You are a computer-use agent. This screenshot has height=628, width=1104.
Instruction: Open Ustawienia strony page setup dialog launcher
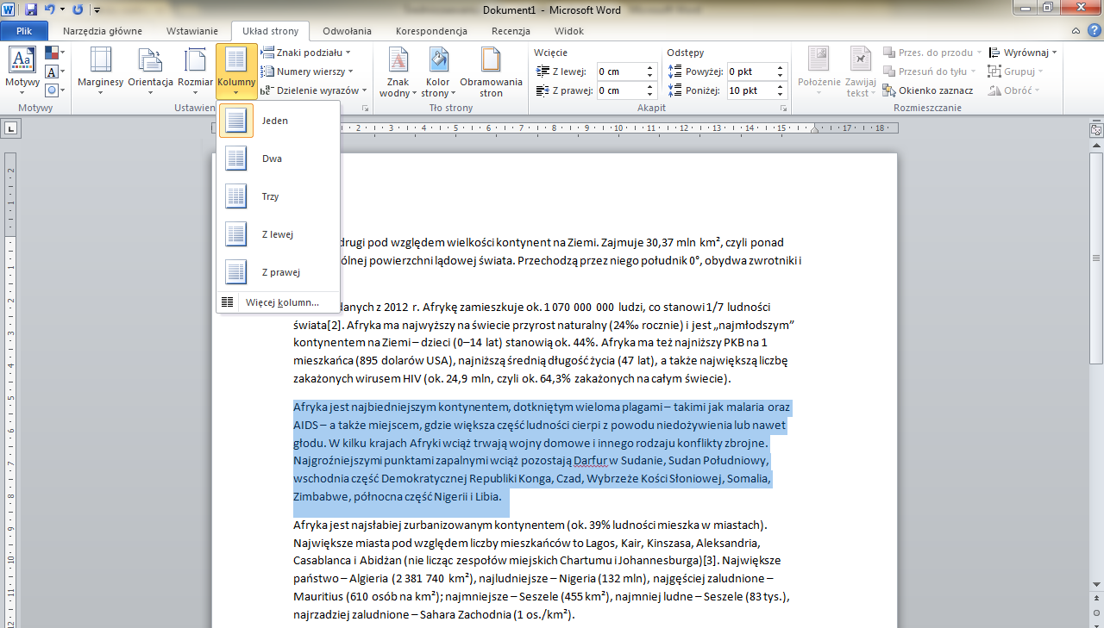pos(366,109)
